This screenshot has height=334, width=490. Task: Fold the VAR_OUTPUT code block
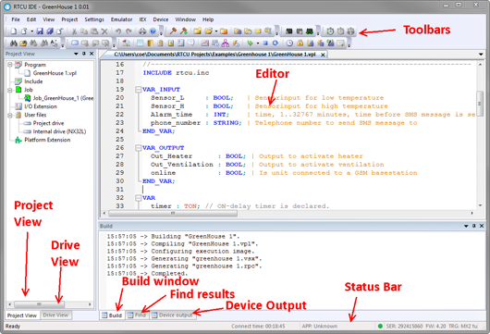point(138,148)
